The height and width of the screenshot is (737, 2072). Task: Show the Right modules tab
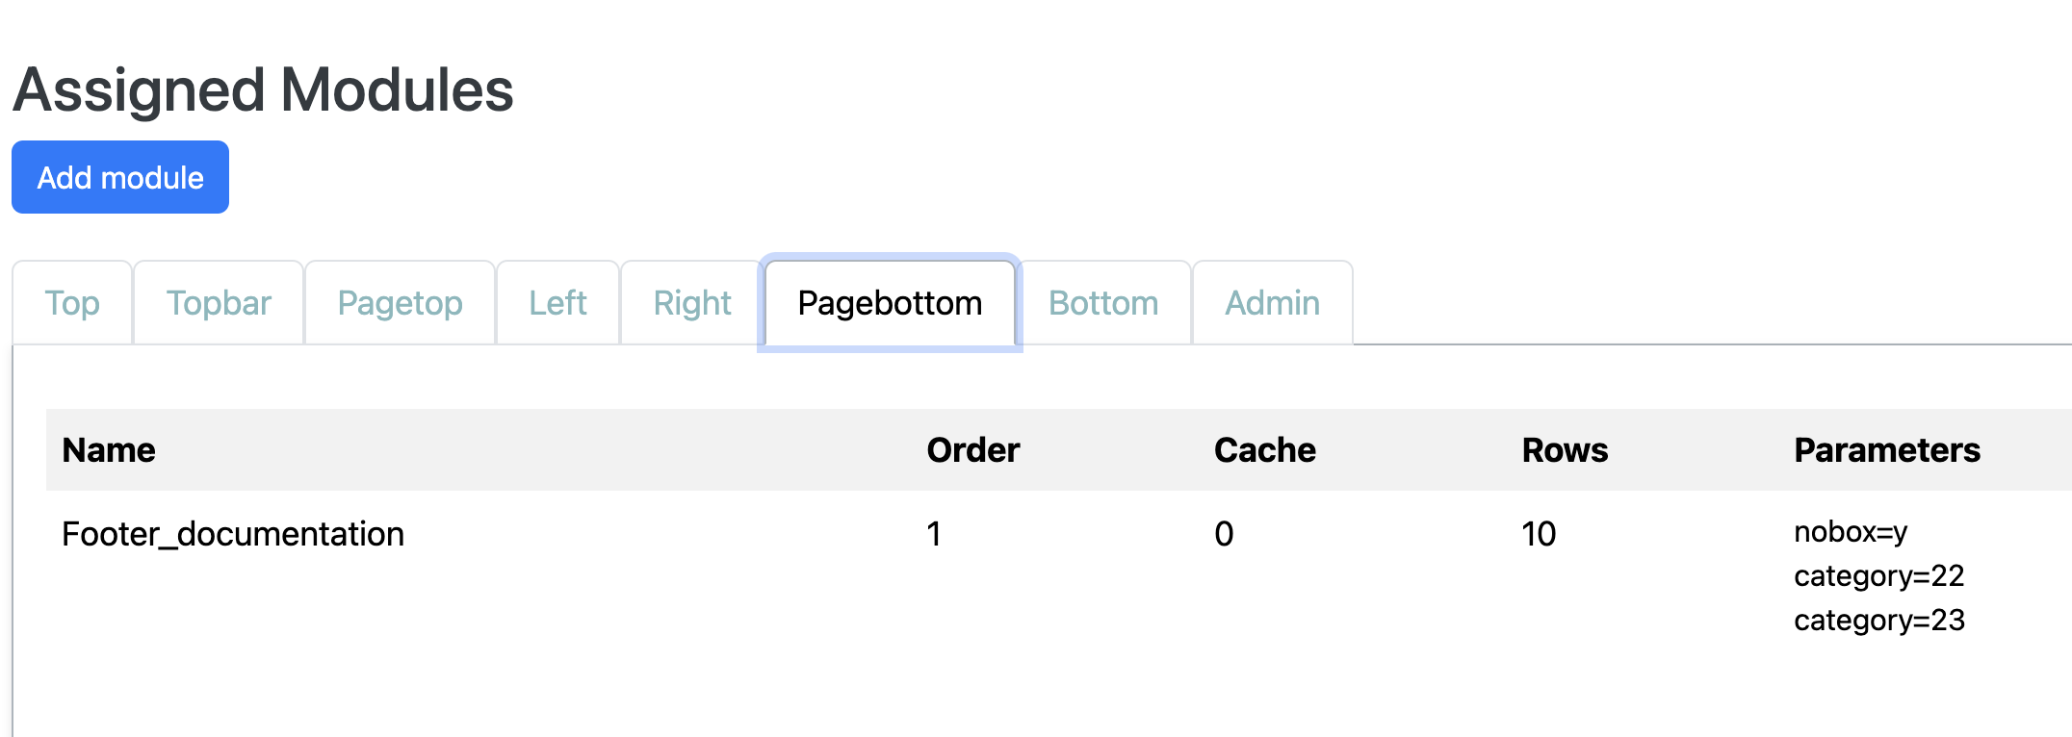tap(692, 303)
